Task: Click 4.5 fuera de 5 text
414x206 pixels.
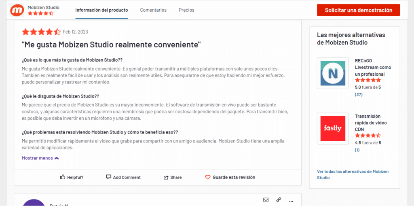Action: (x=368, y=142)
